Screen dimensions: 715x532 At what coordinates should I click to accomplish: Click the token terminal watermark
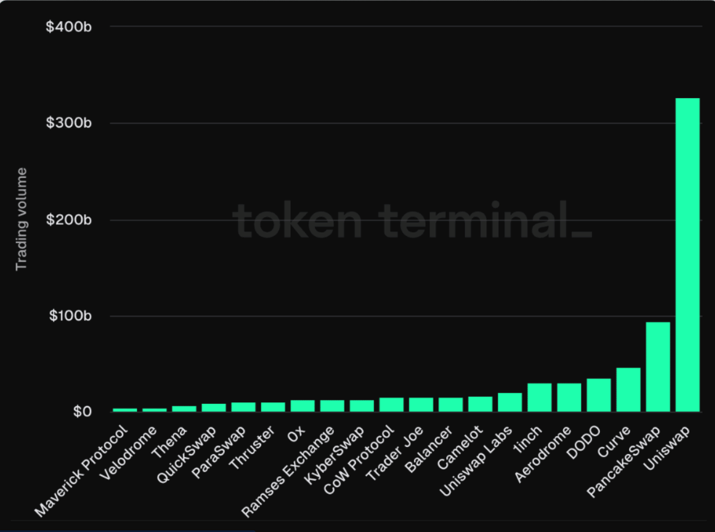[412, 220]
